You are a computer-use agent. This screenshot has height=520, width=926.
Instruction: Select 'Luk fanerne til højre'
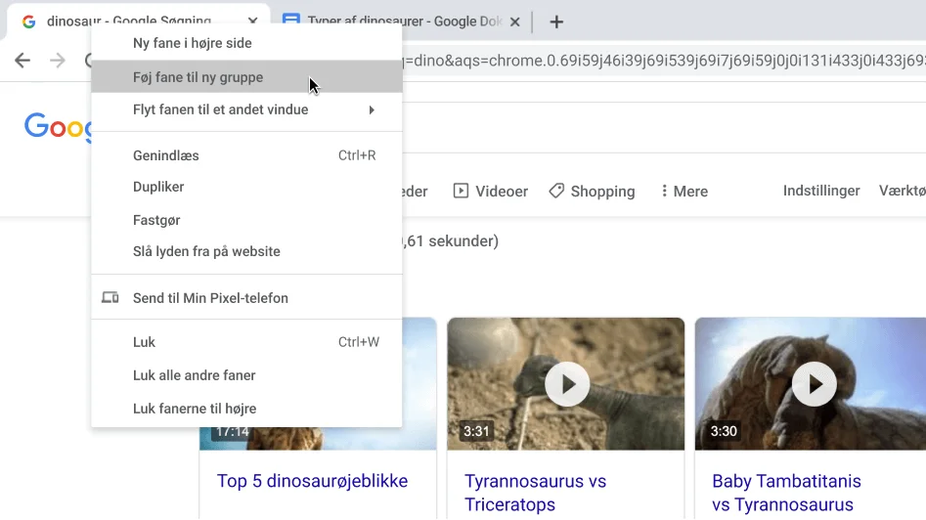pos(246,409)
